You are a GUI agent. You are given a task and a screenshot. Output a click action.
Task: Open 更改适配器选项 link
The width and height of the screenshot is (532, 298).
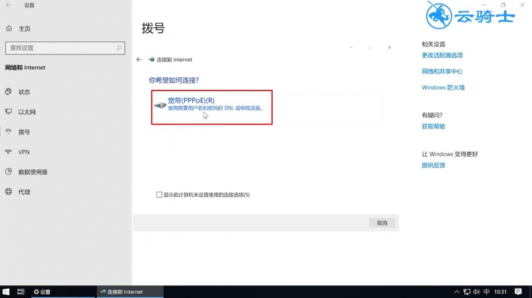[442, 55]
